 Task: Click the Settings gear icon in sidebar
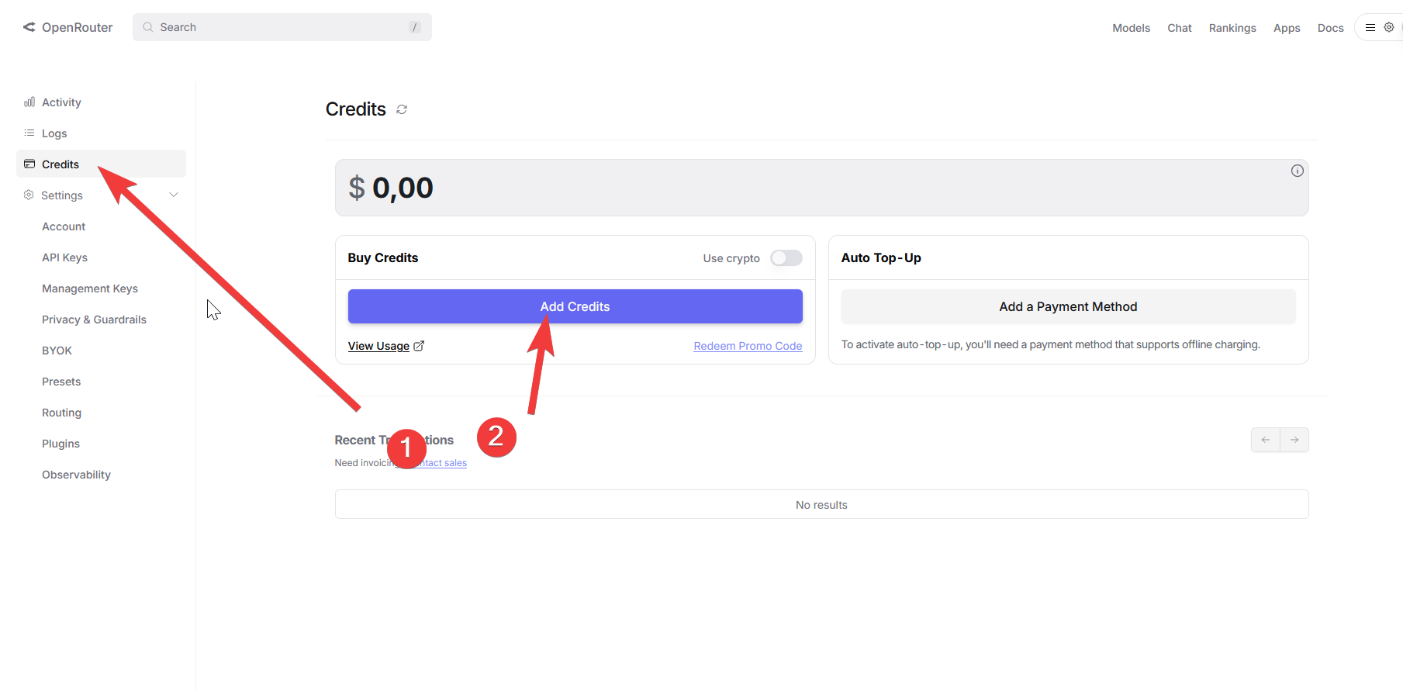[29, 195]
